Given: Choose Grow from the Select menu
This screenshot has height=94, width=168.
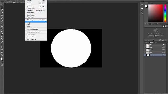Looking at the screenshot, I should pyautogui.click(x=36, y=25).
